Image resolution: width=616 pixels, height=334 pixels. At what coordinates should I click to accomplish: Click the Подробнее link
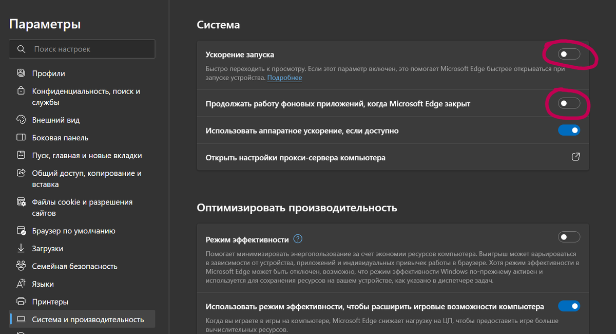tap(284, 78)
